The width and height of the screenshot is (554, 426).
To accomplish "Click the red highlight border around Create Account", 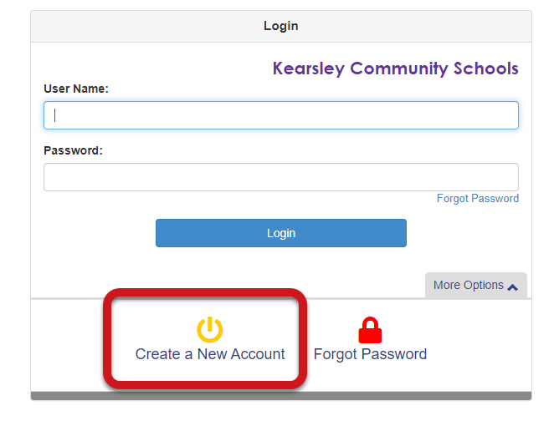I will [x=205, y=293].
